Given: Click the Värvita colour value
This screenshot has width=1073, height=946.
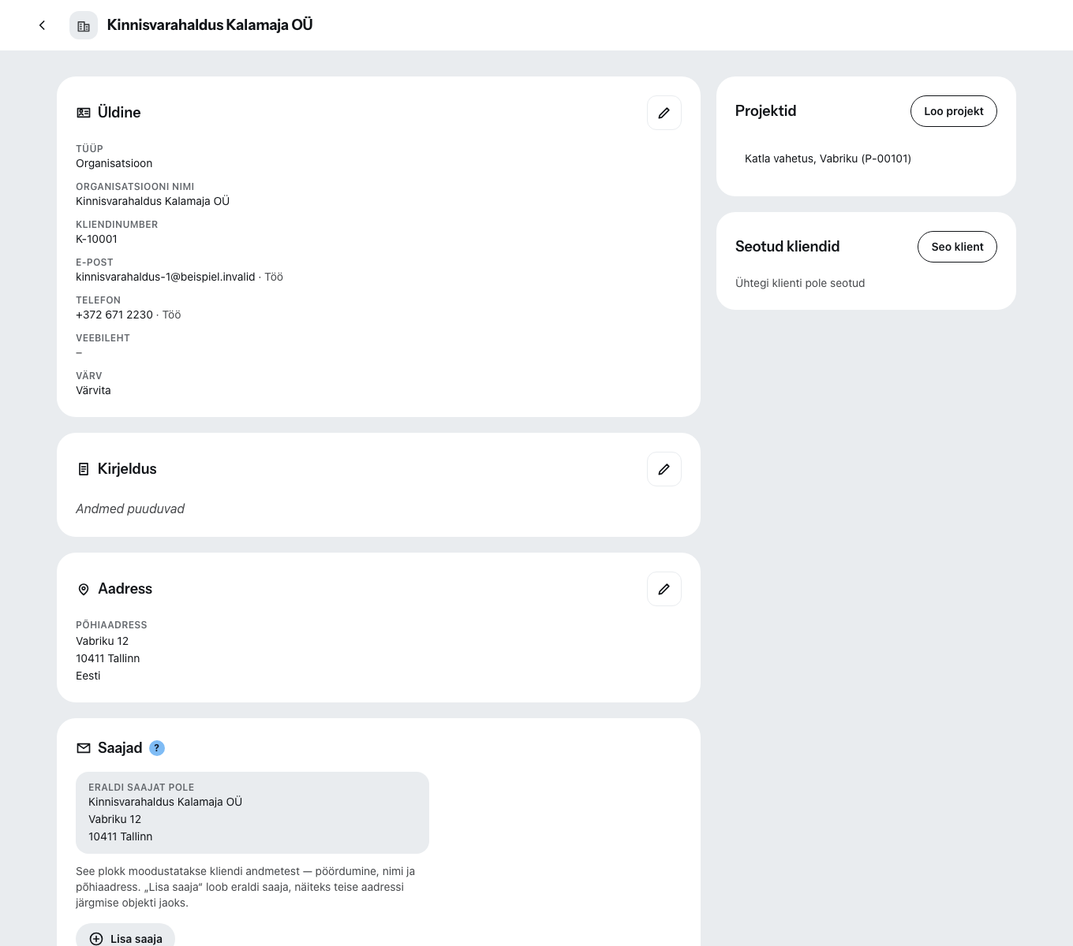Looking at the screenshot, I should pos(93,390).
